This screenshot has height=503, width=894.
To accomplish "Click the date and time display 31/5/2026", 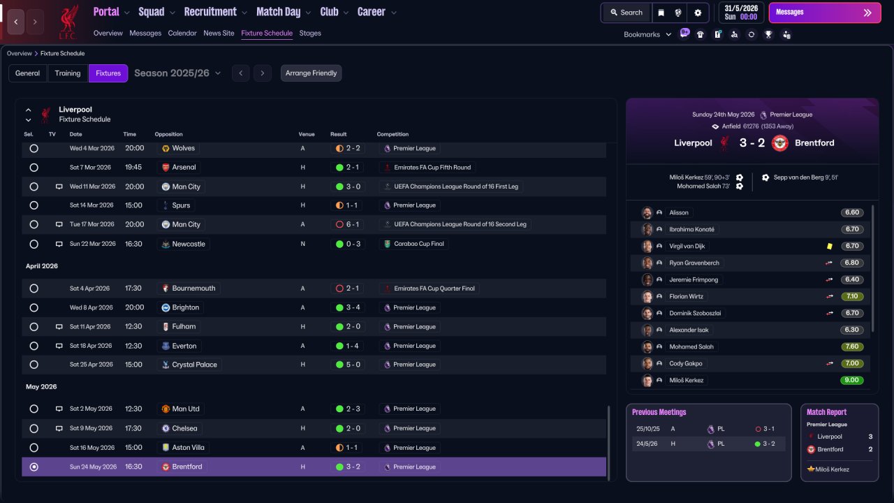I will (x=741, y=13).
